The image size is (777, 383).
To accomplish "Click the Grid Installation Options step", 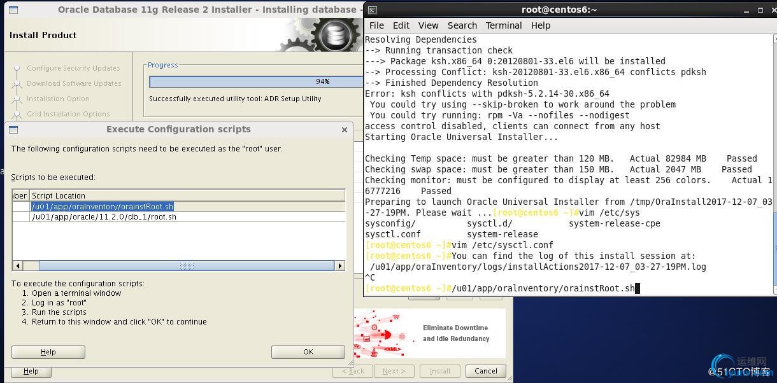I will coord(68,114).
